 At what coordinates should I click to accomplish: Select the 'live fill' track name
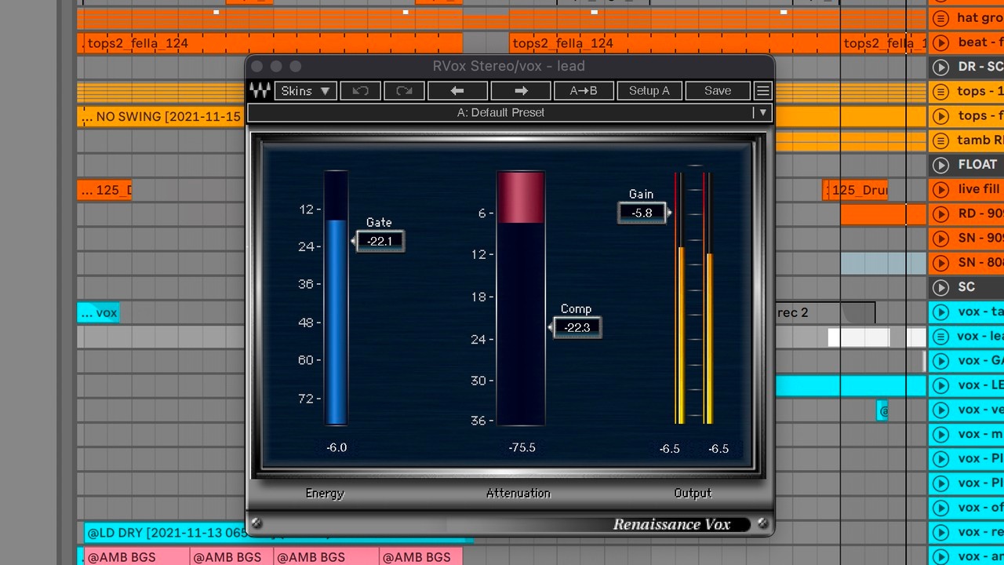pyautogui.click(x=979, y=189)
